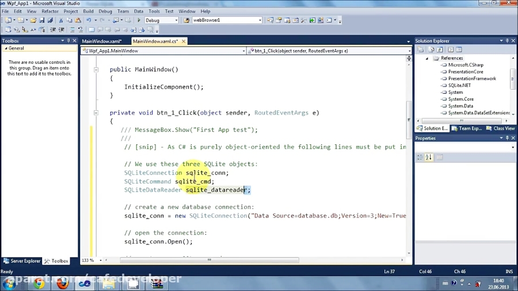
Task: Switch to the MainWindow.xaml tab
Action: 101,41
